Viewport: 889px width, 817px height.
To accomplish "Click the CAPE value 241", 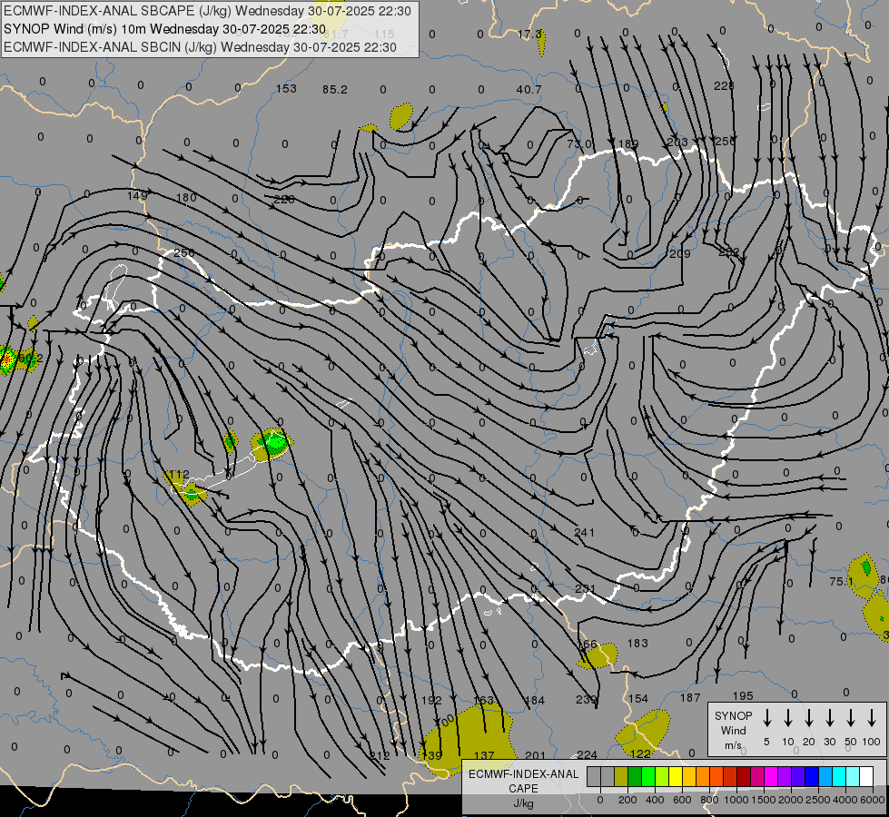I will tap(584, 532).
